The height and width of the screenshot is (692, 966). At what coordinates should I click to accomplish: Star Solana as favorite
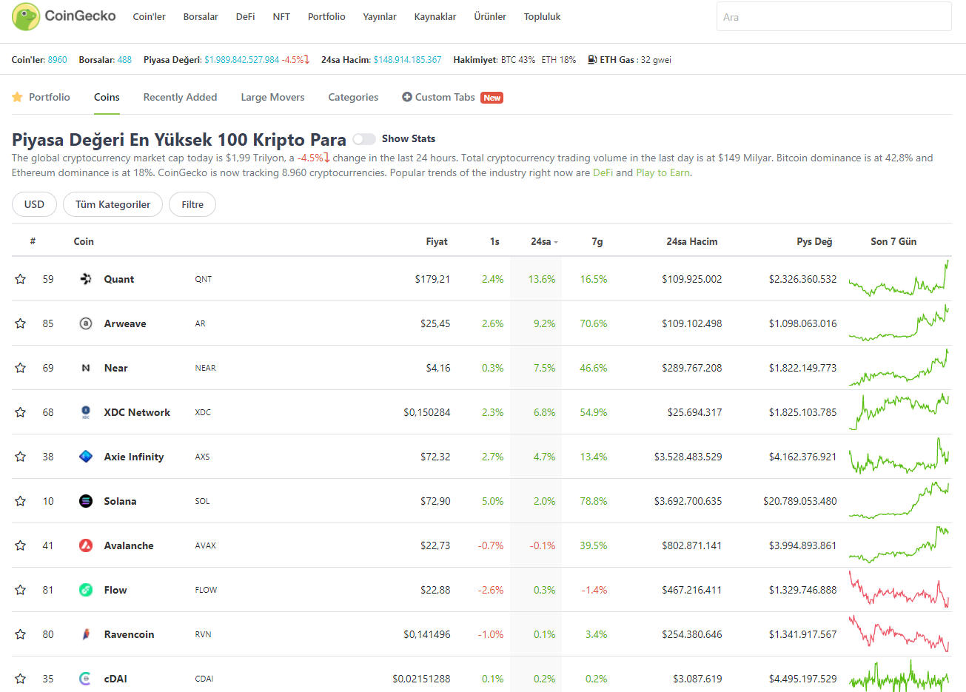pos(21,501)
